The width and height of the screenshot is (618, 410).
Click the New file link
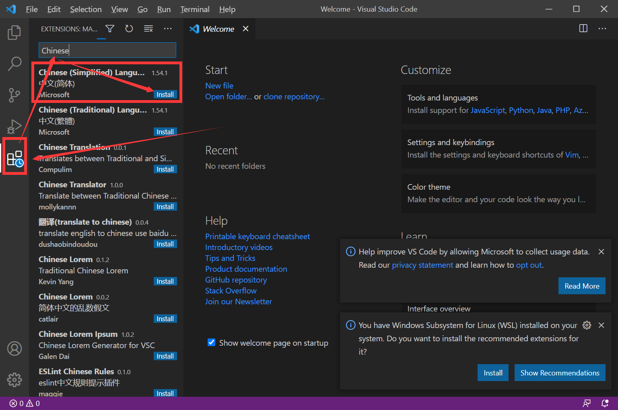(219, 86)
